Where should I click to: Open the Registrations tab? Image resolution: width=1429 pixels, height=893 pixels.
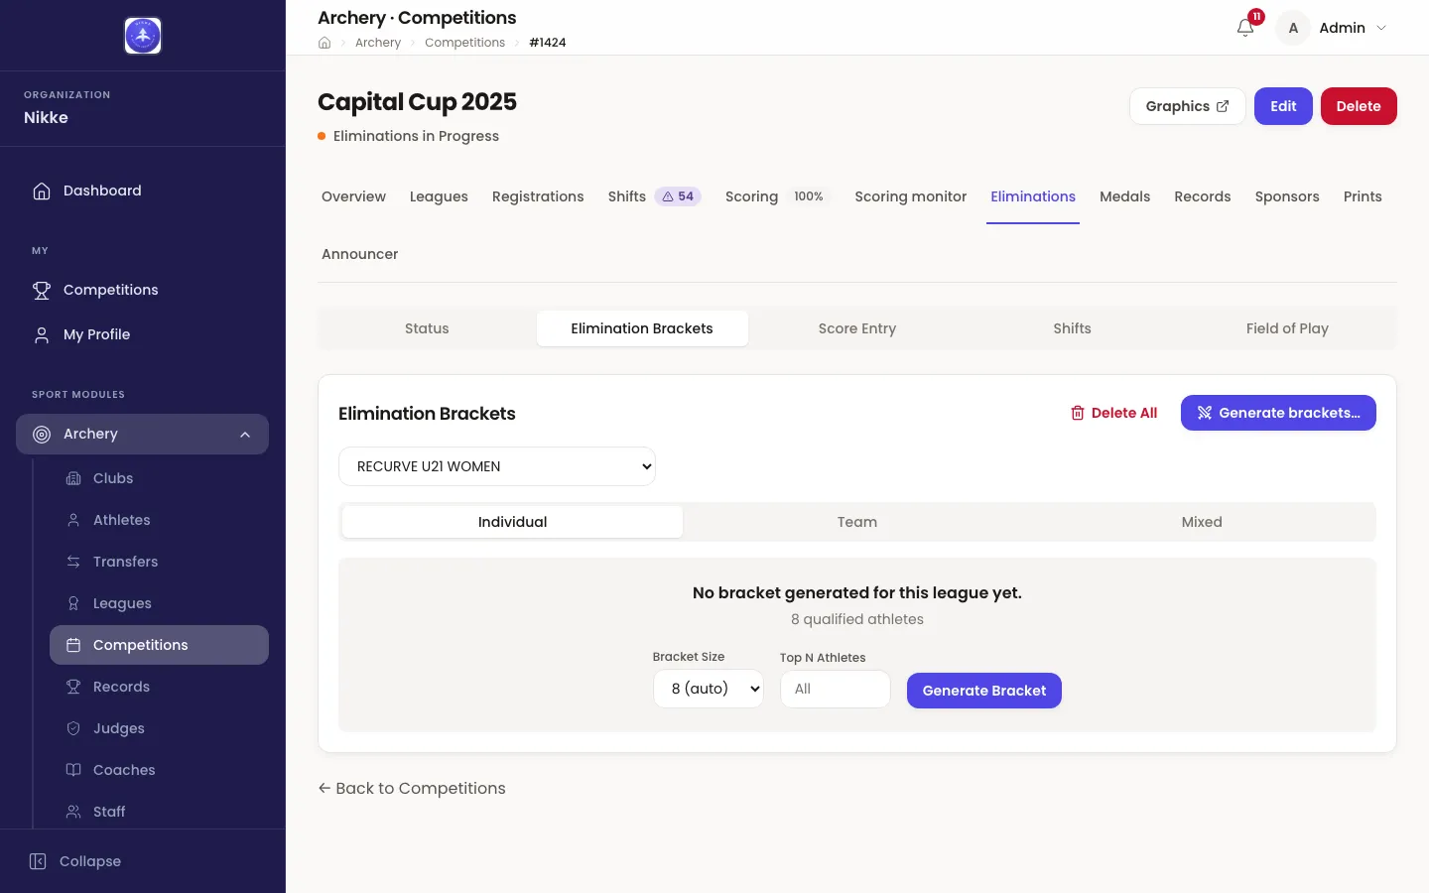(x=538, y=196)
